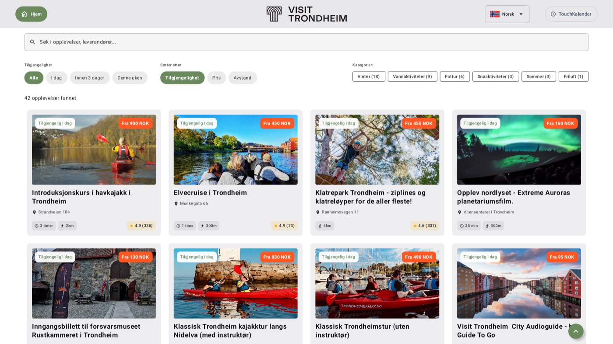Screen dimensions: 613x344
Task: Sort by Avstand
Action: 243,78
